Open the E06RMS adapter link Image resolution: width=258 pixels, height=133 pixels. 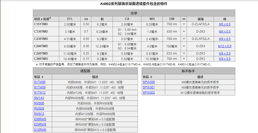point(40,119)
